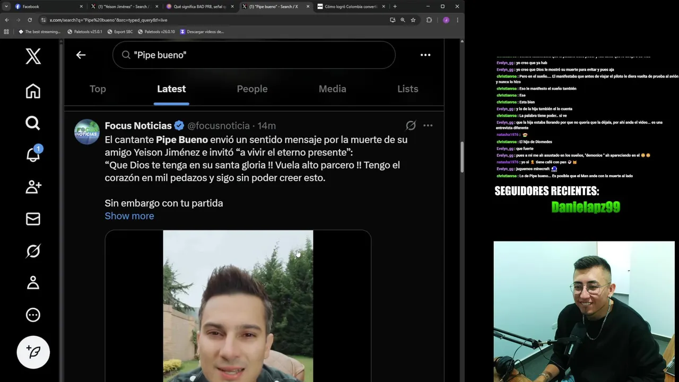
Task: Click the @focusnoticia handle
Action: click(x=219, y=126)
